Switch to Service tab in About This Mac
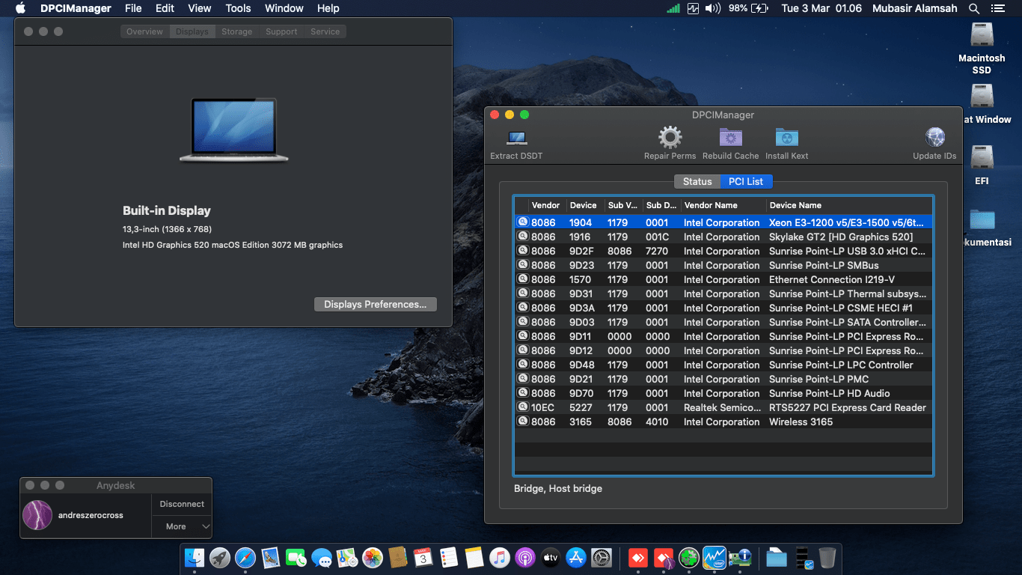 (x=325, y=31)
